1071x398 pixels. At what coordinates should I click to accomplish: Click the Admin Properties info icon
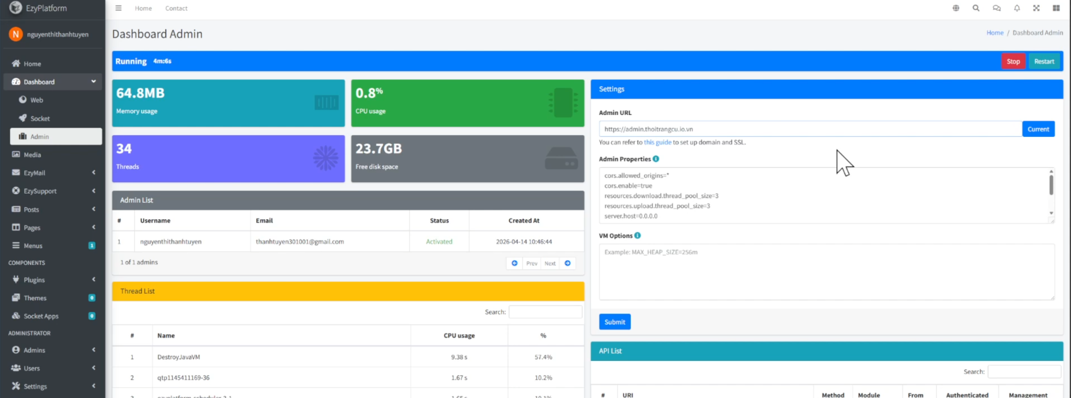pyautogui.click(x=656, y=159)
